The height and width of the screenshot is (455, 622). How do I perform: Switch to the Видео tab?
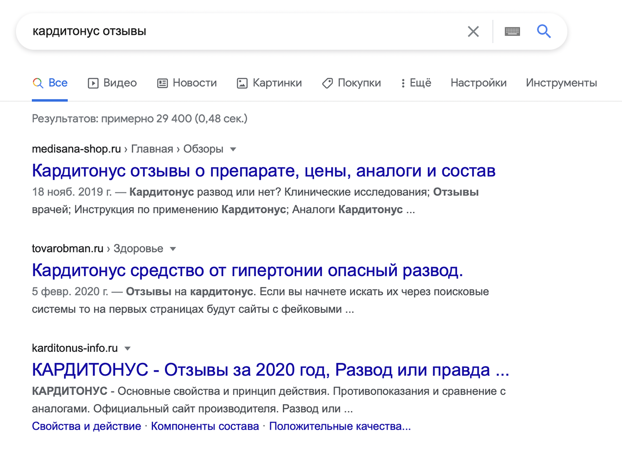pos(112,83)
